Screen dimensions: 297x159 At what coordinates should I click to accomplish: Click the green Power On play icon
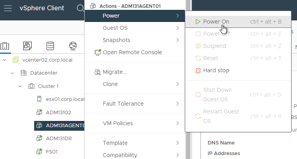(198, 22)
